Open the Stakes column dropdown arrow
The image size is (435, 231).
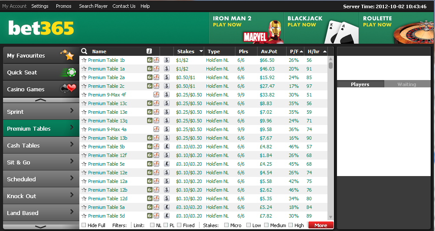click(201, 51)
